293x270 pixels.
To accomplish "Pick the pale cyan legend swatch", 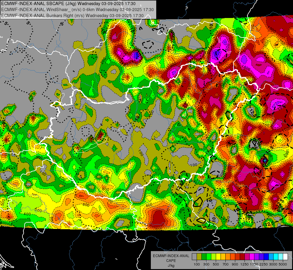I will pyautogui.click(x=281, y=257).
